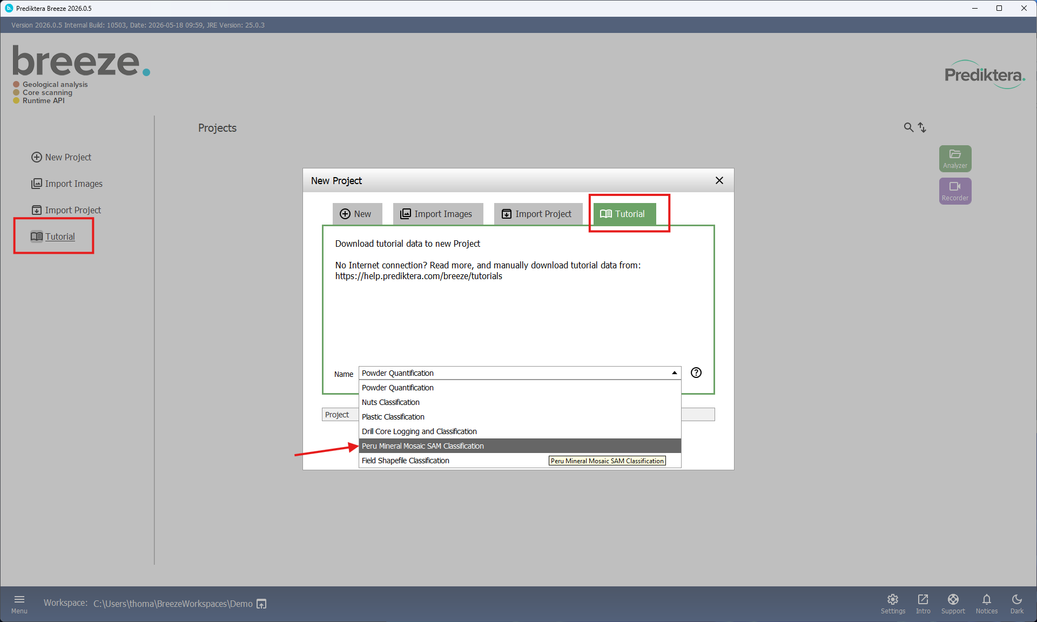The width and height of the screenshot is (1037, 622).
Task: Click the Project label in the dialog
Action: click(x=337, y=415)
